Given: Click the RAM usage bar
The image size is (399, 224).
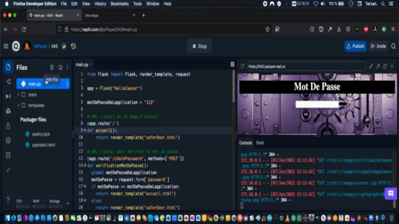Looking at the screenshot, I should 39,207.
